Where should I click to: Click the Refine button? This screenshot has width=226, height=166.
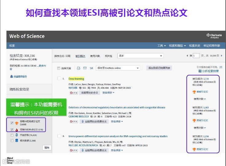tap(47, 148)
